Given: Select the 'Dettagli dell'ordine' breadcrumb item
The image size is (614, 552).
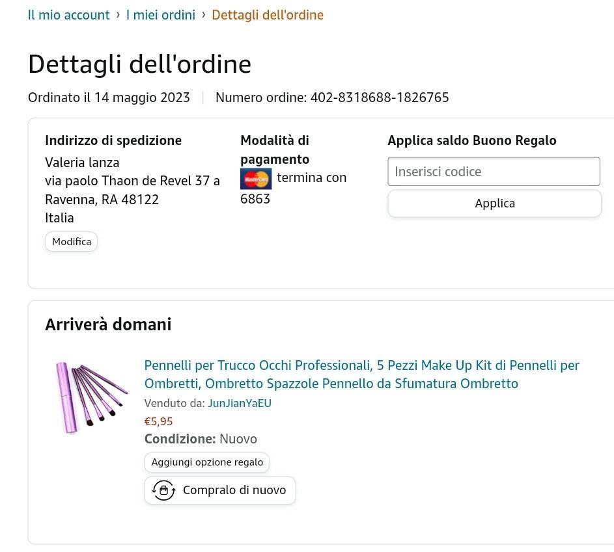Looking at the screenshot, I should [x=268, y=15].
